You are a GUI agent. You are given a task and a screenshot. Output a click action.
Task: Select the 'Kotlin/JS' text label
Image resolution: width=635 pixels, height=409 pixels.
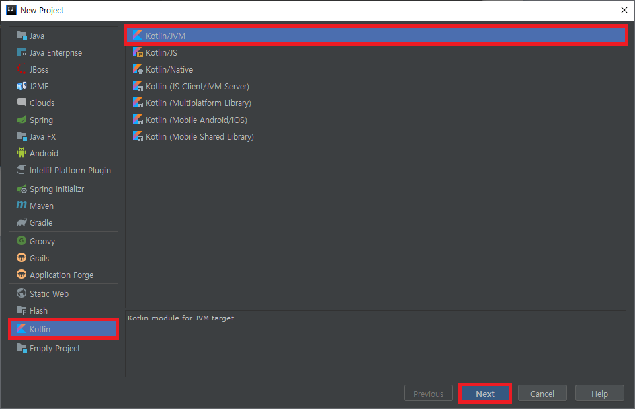pyautogui.click(x=161, y=52)
